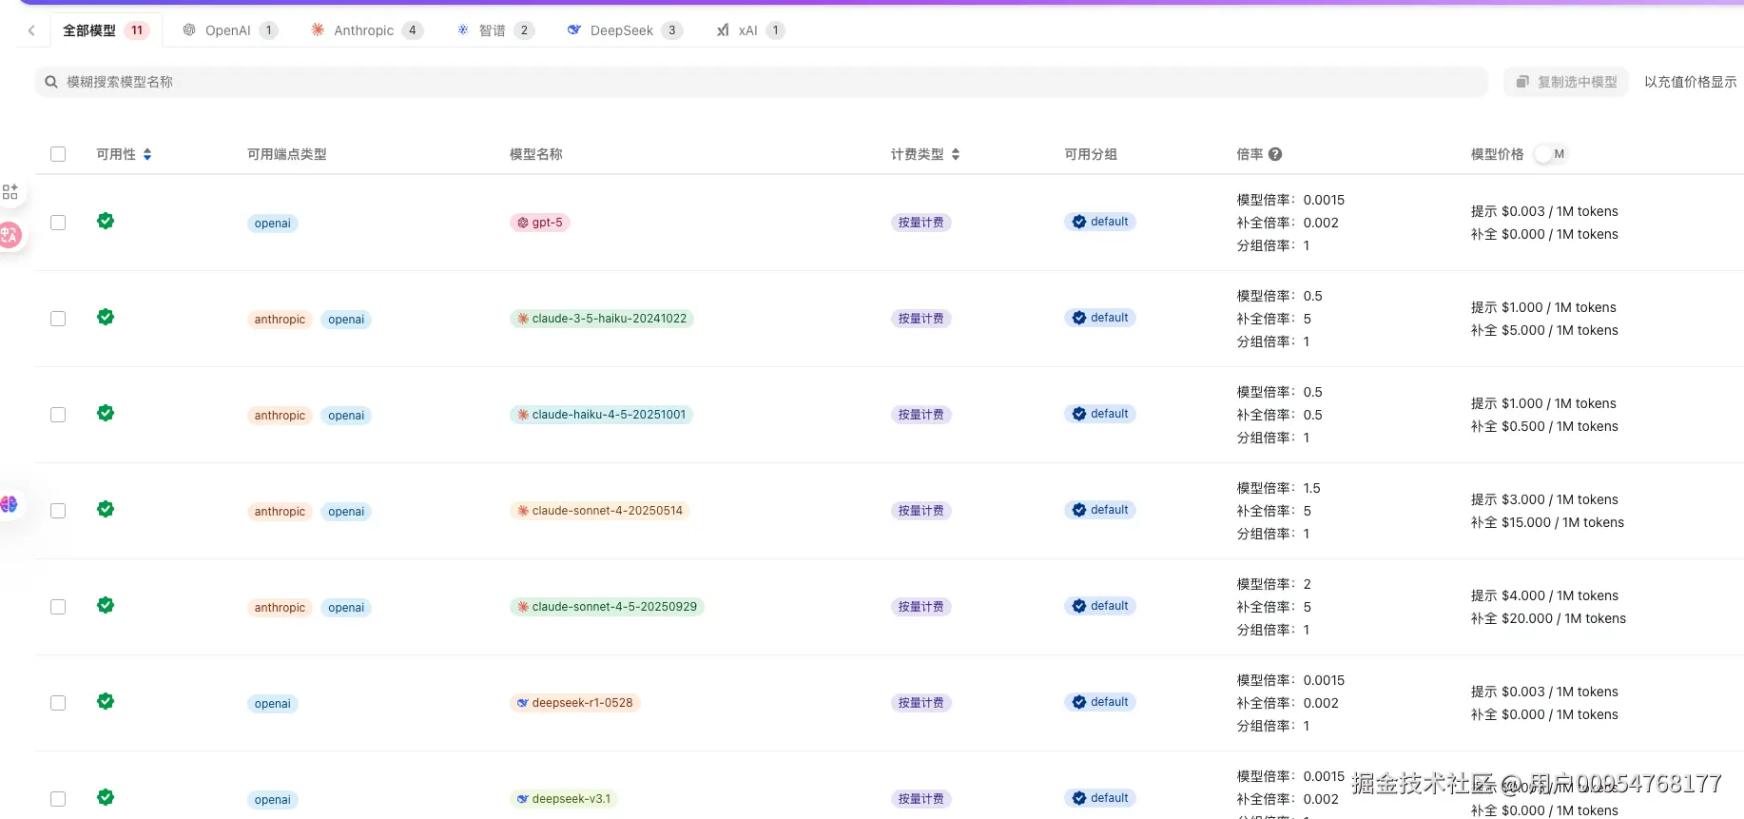Check the claude-sonnet-4-5-20250929 row checkbox
Image resolution: width=1744 pixels, height=819 pixels.
[58, 607]
